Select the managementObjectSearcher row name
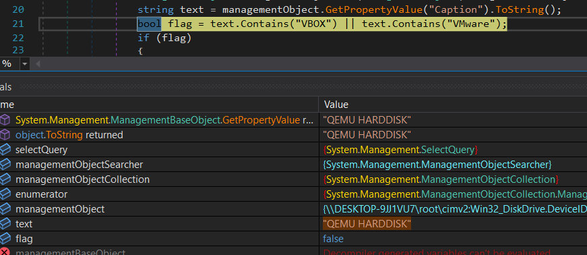Screen dimensions: 587x255 (79, 164)
